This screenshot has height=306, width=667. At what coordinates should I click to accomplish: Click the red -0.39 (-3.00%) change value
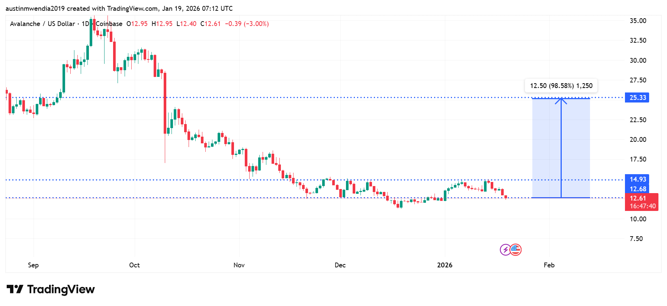247,24
